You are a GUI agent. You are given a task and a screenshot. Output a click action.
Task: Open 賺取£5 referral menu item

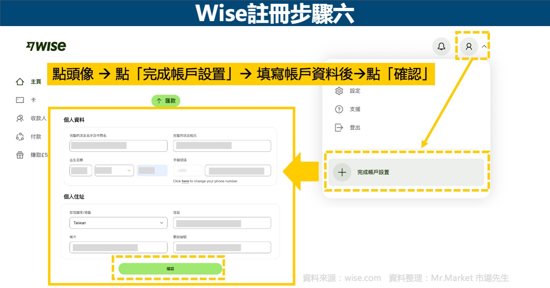(x=39, y=155)
